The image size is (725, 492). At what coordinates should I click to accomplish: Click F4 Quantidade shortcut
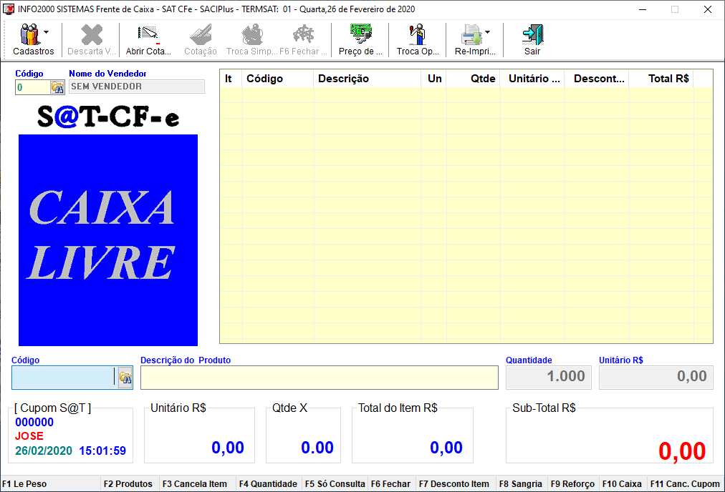(268, 483)
